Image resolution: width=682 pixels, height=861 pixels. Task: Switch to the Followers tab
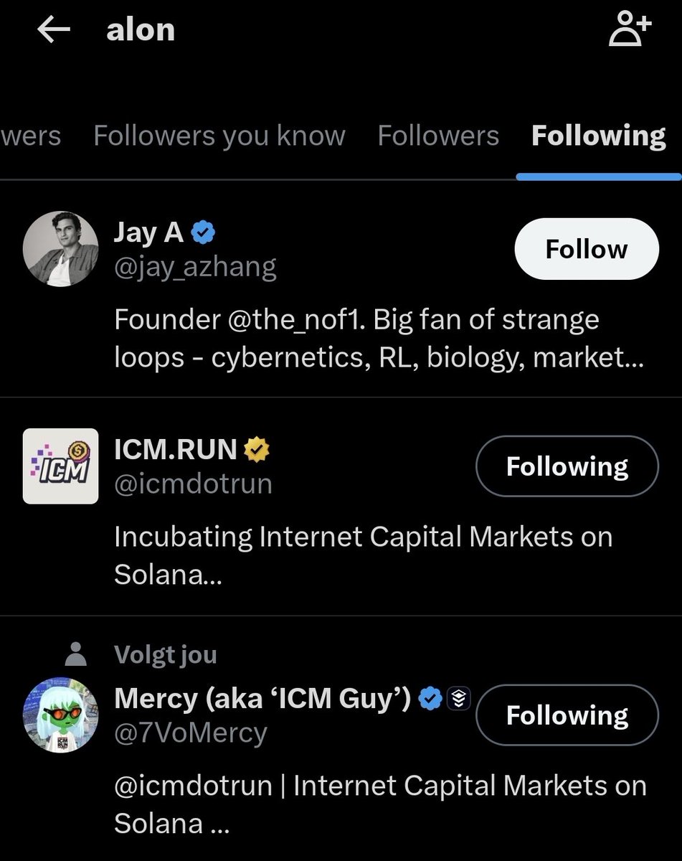438,136
